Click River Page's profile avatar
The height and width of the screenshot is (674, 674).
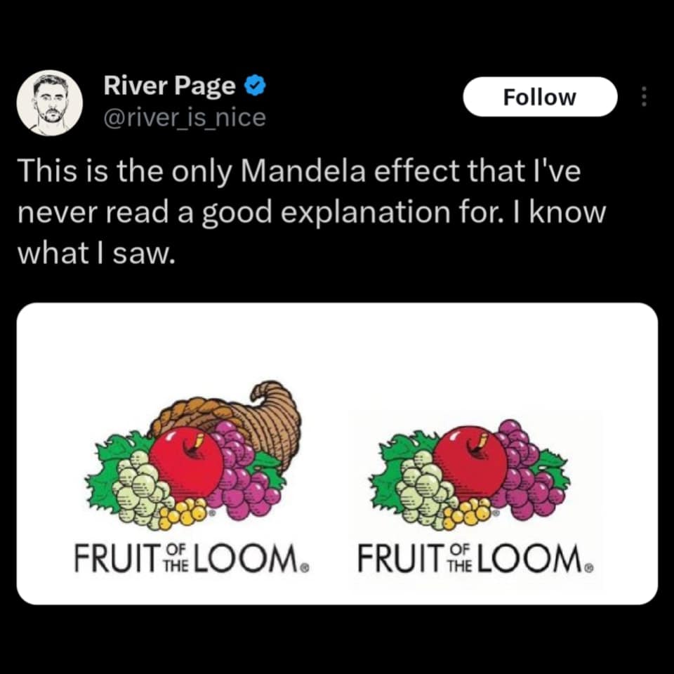(x=50, y=100)
